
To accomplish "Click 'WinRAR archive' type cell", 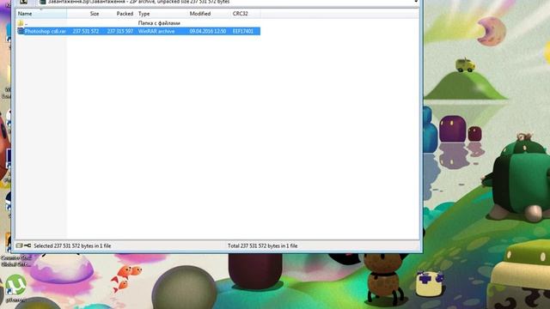I will tap(156, 31).
